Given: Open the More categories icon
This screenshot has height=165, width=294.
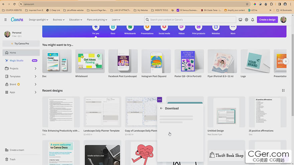Looking at the screenshot, I should tap(233, 27).
